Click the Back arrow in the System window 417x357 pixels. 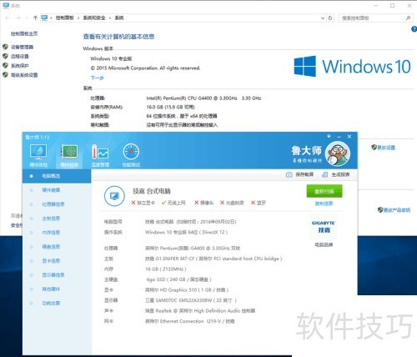[8, 18]
